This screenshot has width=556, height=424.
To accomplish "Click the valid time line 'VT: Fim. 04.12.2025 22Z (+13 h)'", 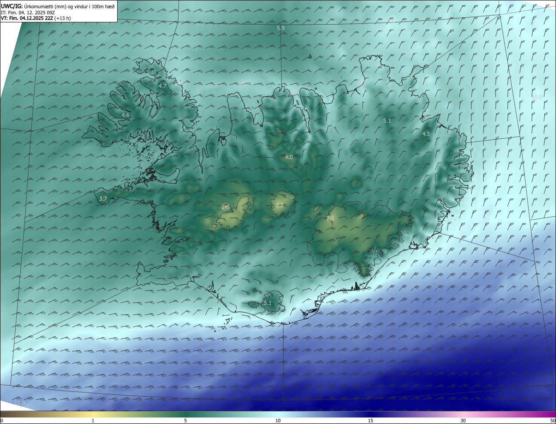I will tap(36, 18).
